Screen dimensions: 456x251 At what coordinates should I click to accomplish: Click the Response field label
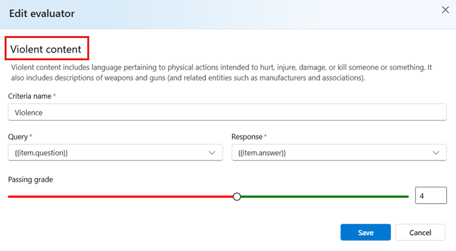[x=247, y=137]
